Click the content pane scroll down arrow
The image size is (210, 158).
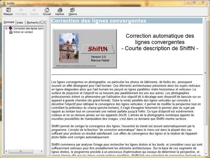[206, 155]
